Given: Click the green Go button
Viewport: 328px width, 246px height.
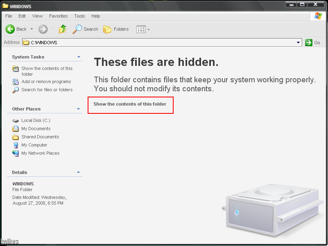Looking at the screenshot, I should point(312,43).
